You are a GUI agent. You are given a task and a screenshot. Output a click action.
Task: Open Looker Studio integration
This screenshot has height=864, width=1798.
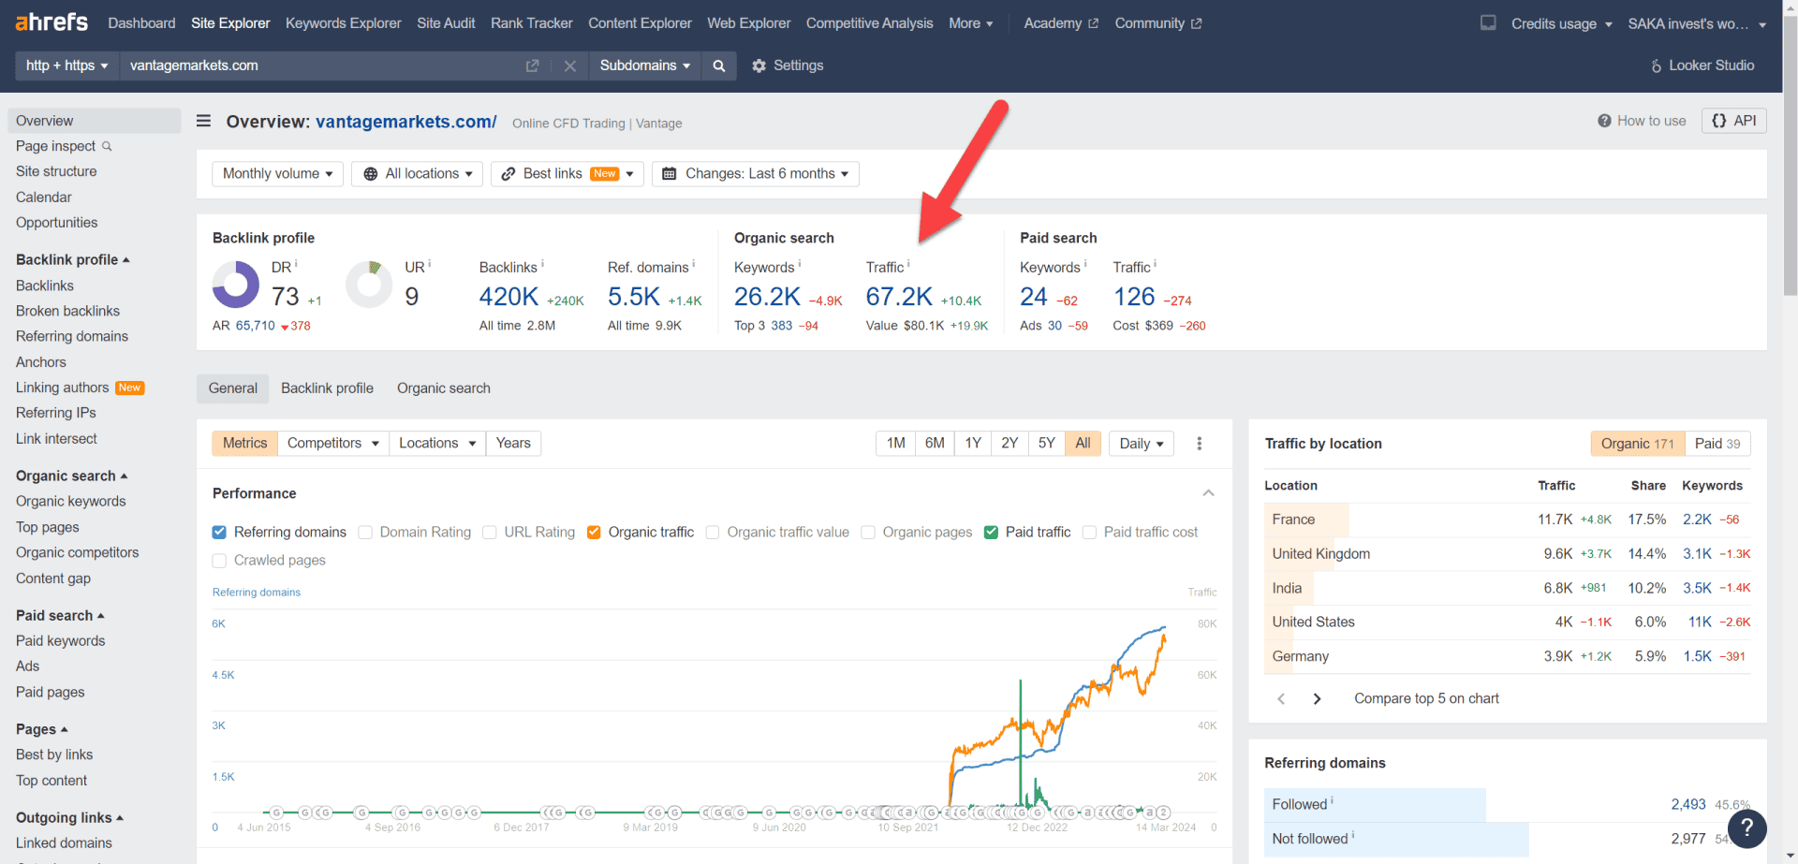point(1702,66)
